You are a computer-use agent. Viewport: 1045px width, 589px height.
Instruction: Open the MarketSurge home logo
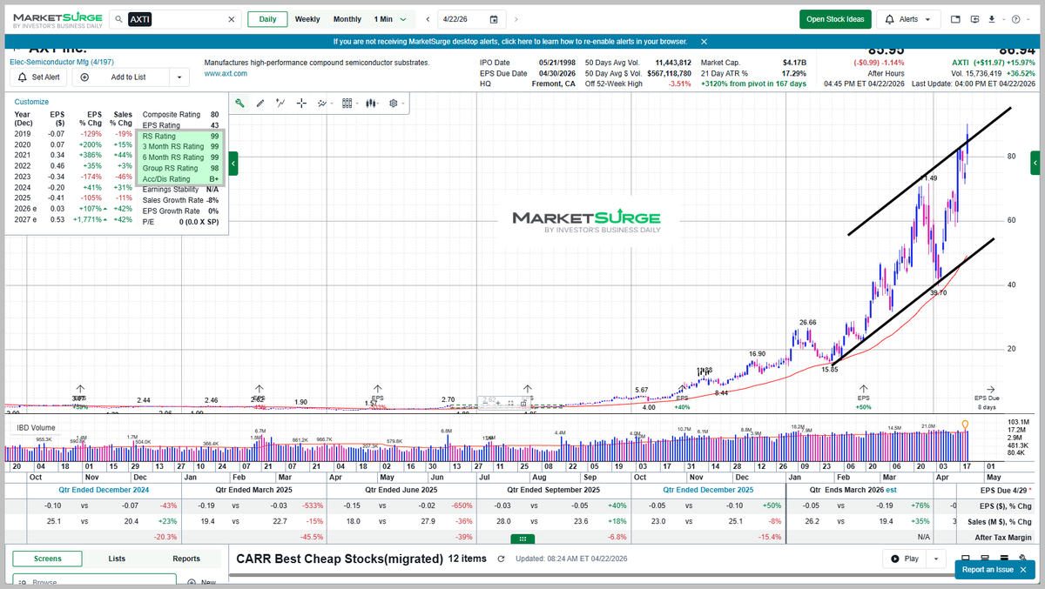pyautogui.click(x=57, y=19)
